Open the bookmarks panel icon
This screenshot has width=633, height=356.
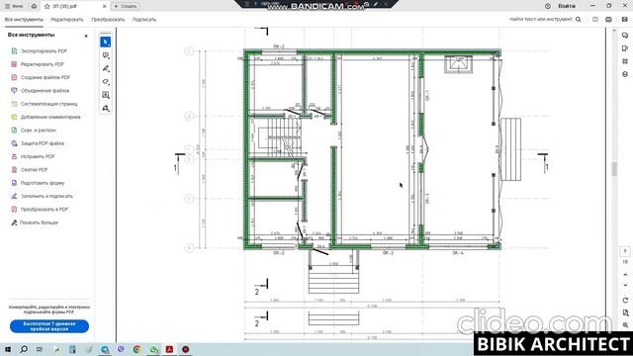point(625,48)
